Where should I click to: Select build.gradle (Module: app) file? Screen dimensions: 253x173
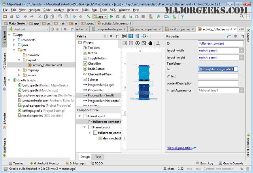coord(38,90)
